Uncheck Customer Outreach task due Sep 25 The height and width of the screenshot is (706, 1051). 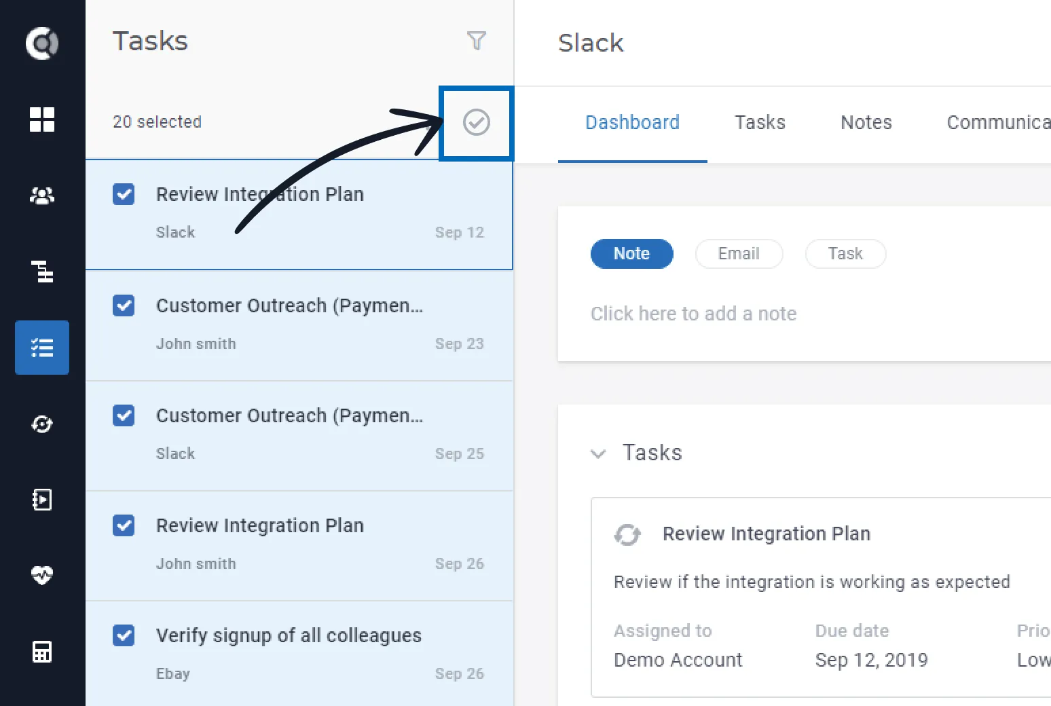124,415
